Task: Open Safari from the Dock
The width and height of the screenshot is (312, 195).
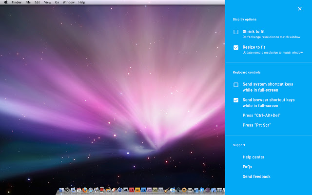Action: click(x=91, y=190)
